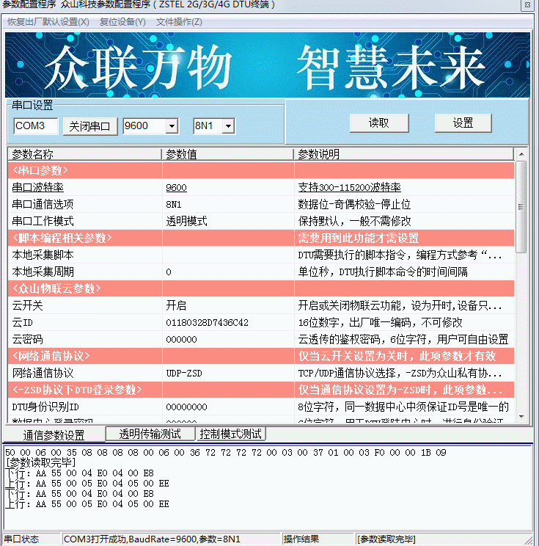Click the 01180328D7436C42 cloud ID value
This screenshot has width=539, height=546.
coord(208,323)
